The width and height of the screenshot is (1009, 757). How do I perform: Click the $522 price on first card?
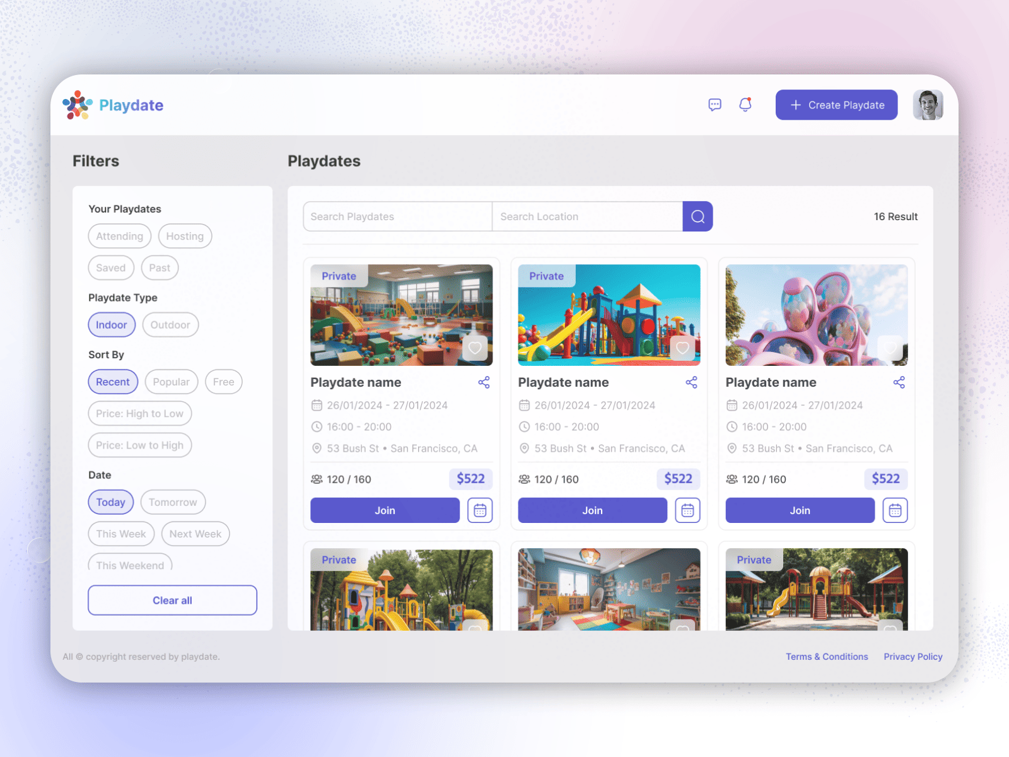click(470, 479)
